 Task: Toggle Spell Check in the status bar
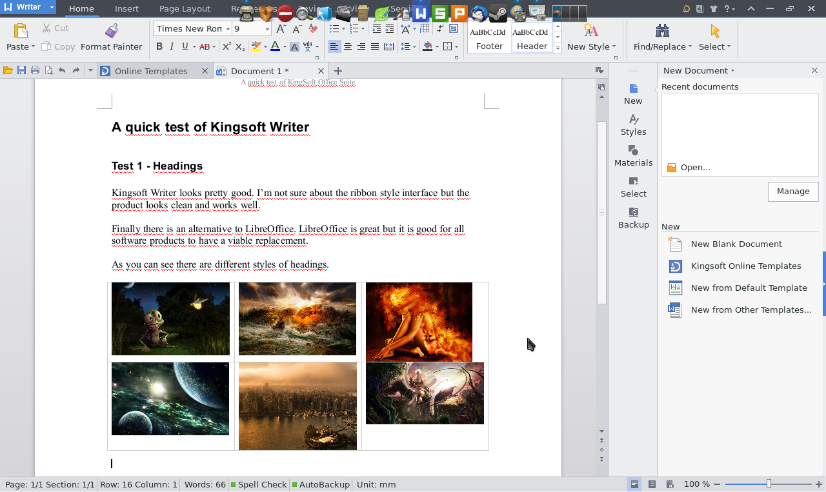pyautogui.click(x=259, y=484)
